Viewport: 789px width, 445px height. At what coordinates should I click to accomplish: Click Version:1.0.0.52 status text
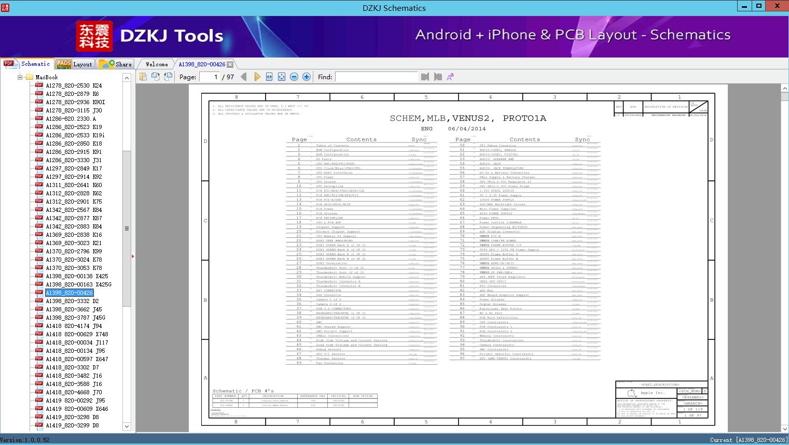(x=25, y=440)
